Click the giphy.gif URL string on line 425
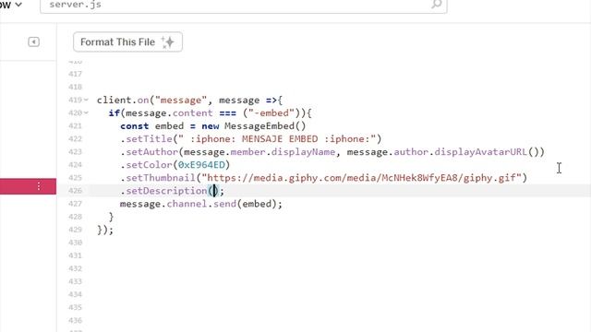Image resolution: width=591 pixels, height=332 pixels. click(x=361, y=178)
